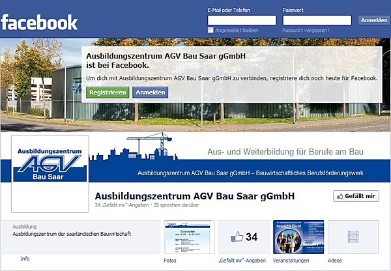Open the Info link

tap(25, 259)
